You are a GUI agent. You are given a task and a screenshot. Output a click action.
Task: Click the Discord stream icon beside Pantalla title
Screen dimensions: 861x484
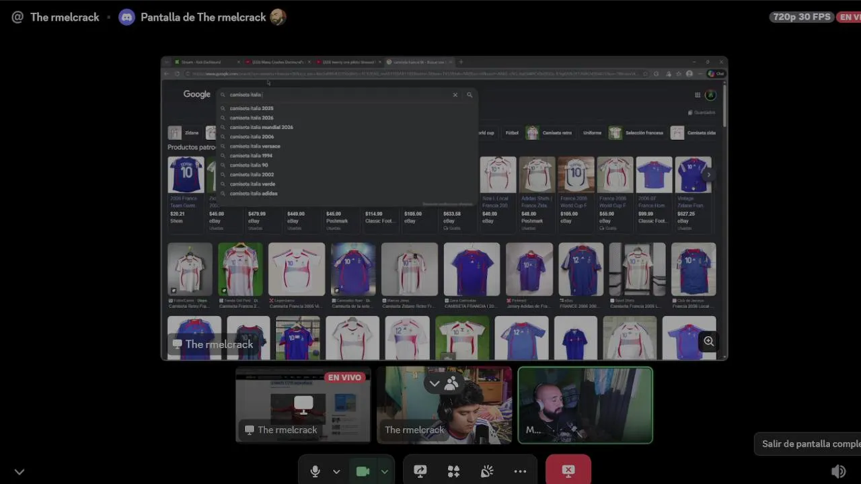click(126, 17)
